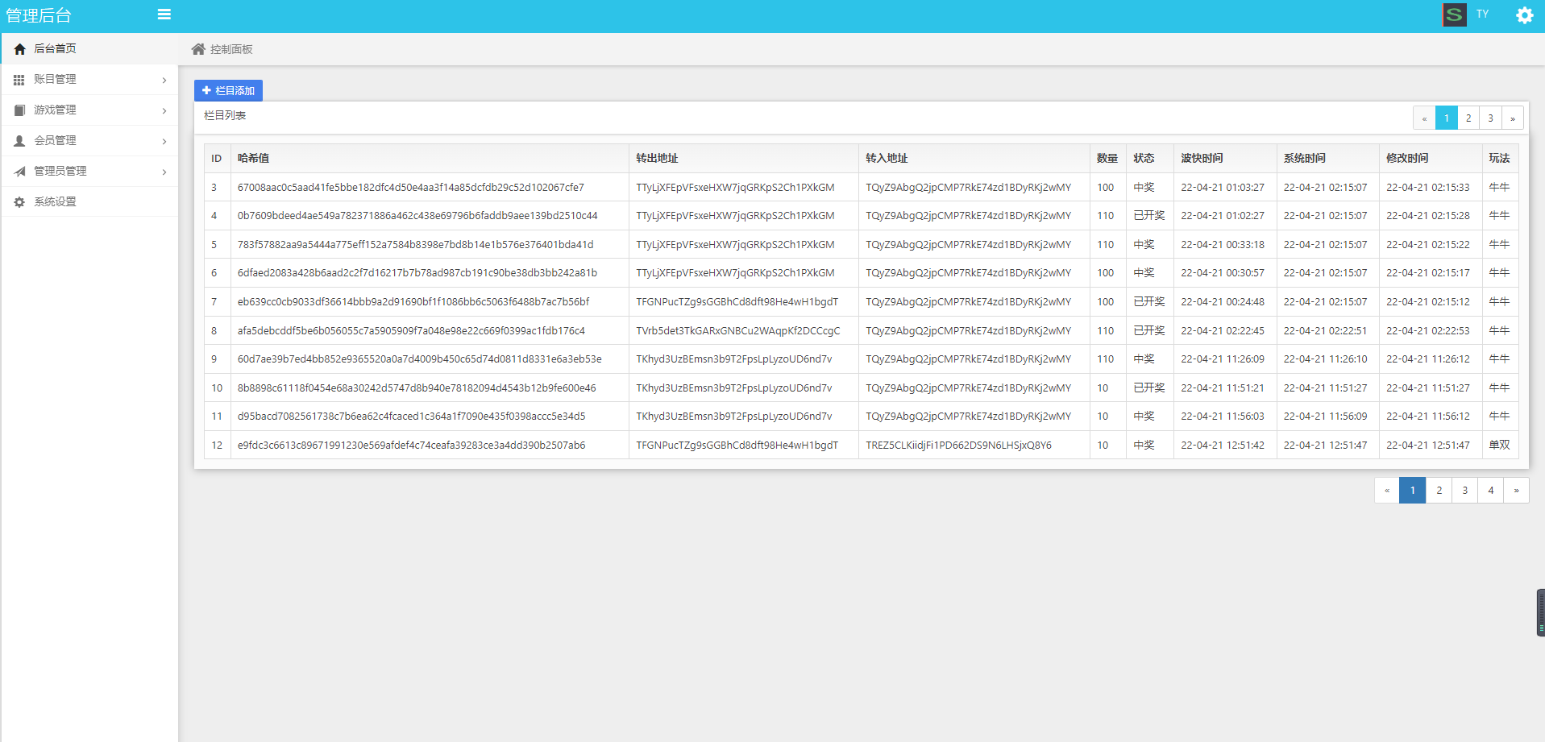The height and width of the screenshot is (742, 1545).
Task: Go to page 4 in bottom pagination
Action: 1490,490
